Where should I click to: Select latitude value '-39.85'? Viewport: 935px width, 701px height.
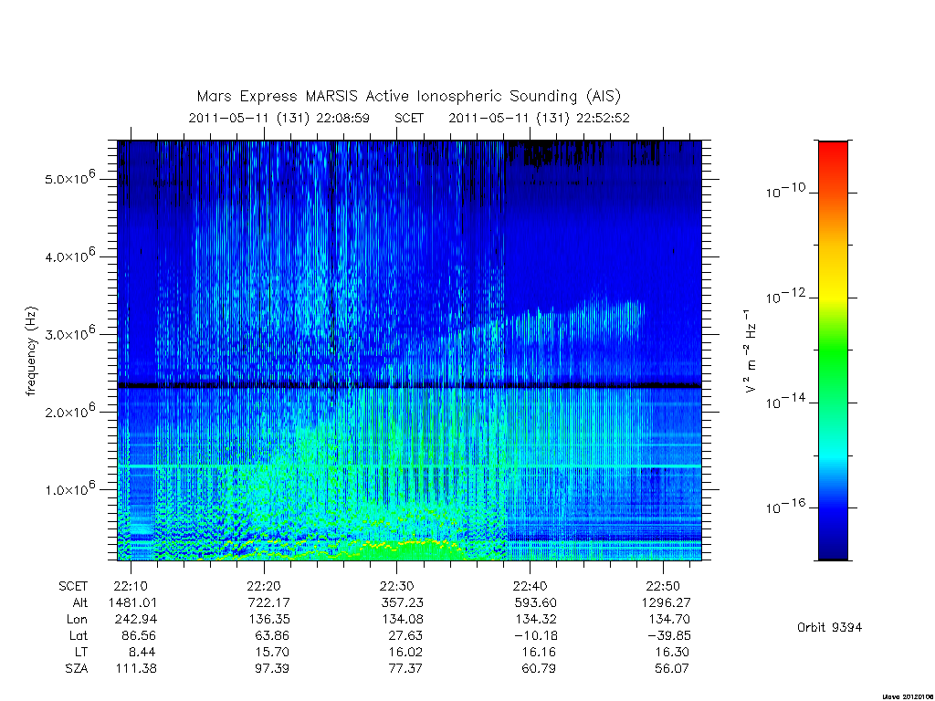pyautogui.click(x=668, y=635)
